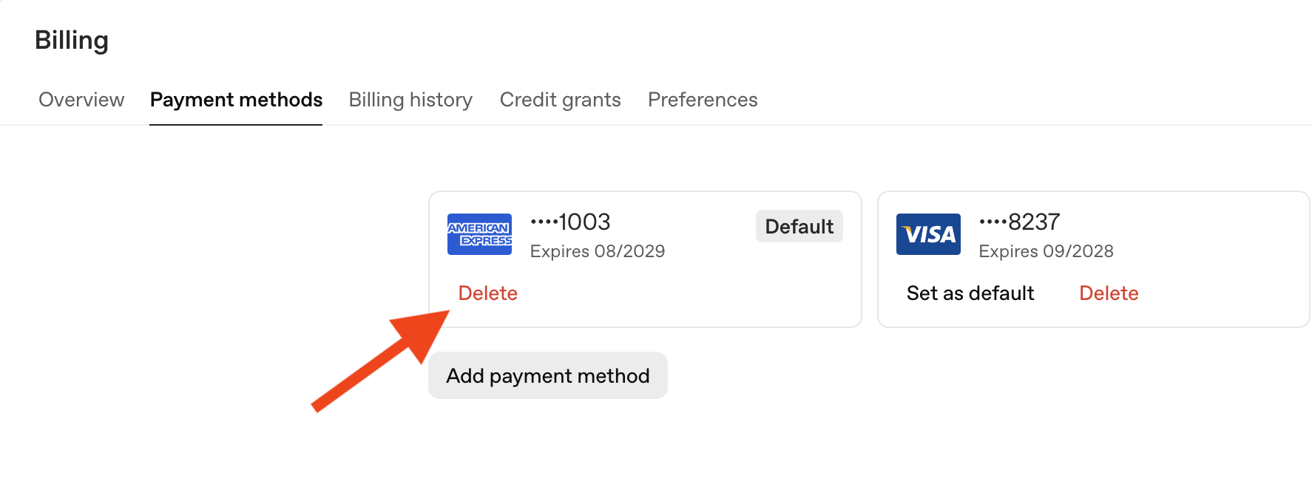Switch to the Overview tab
The width and height of the screenshot is (1312, 501).
[x=81, y=100]
